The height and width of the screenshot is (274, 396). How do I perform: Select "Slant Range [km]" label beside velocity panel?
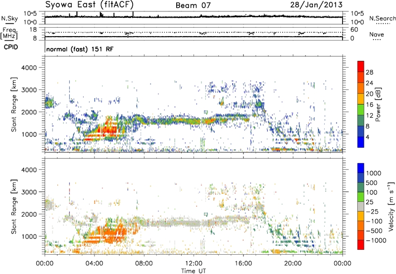coord(14,207)
